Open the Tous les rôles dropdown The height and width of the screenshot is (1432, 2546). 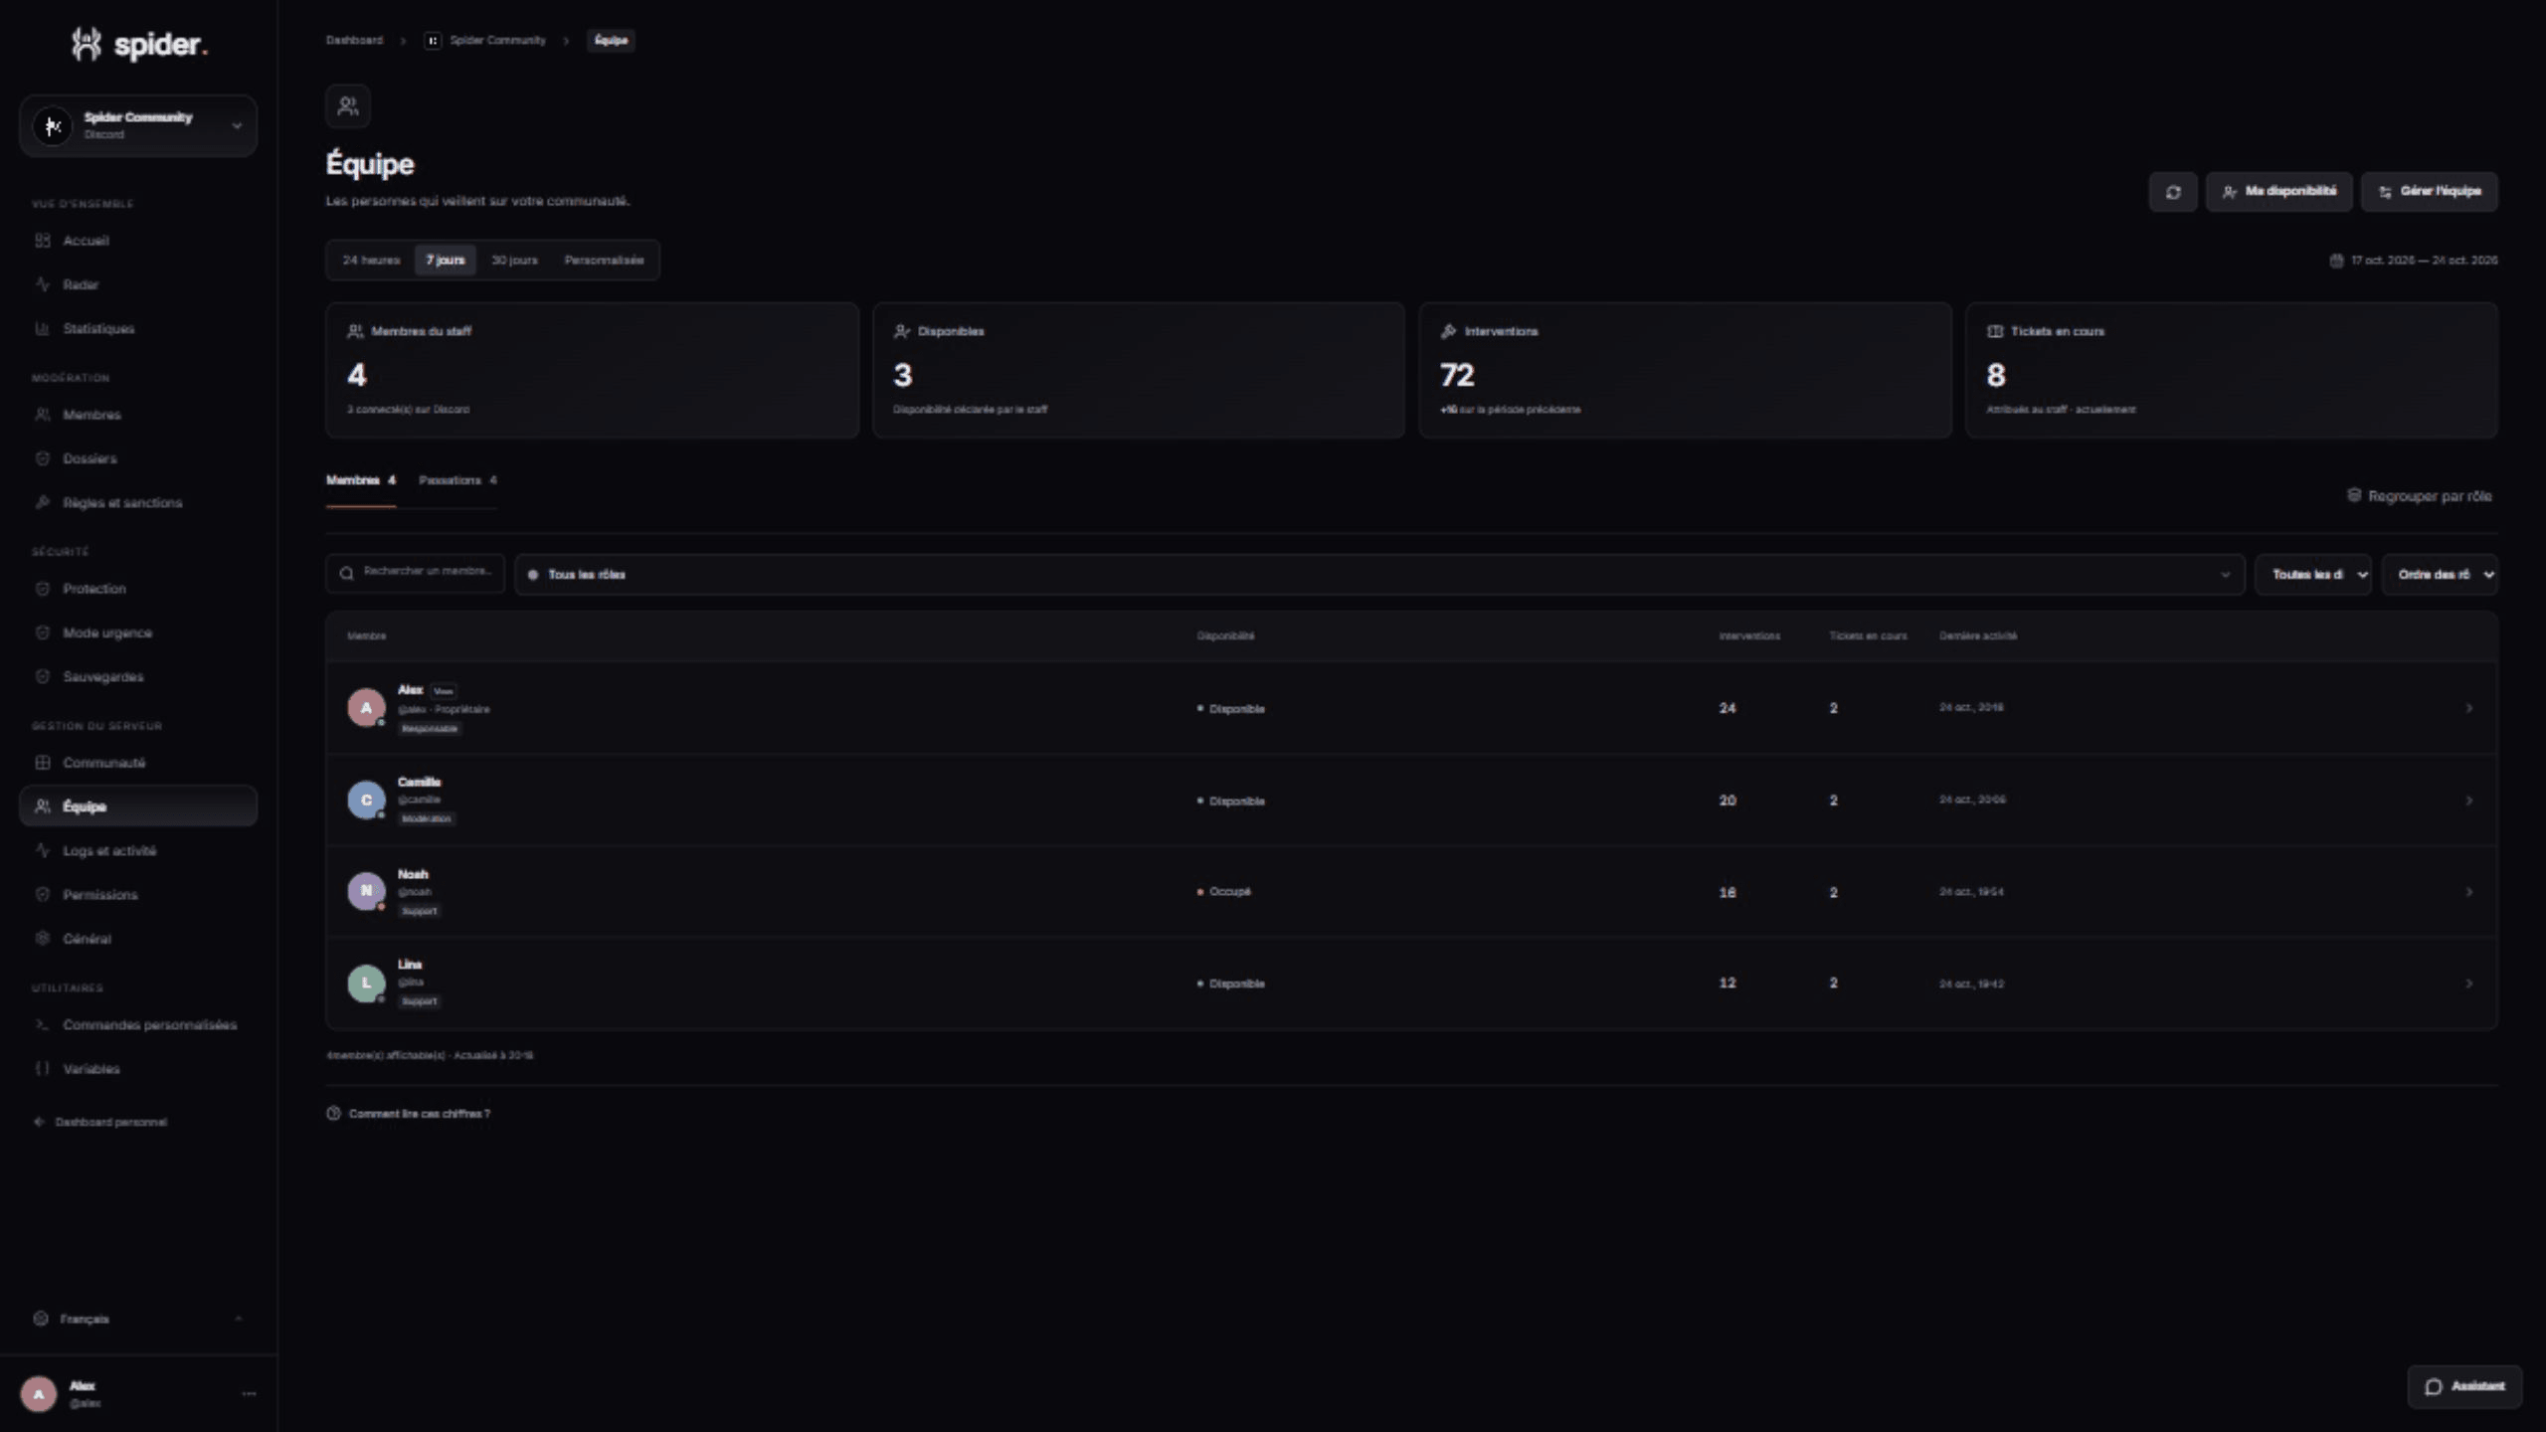coord(1379,575)
